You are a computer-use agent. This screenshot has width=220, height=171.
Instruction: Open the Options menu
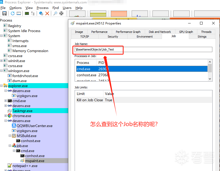click(x=16, y=8)
